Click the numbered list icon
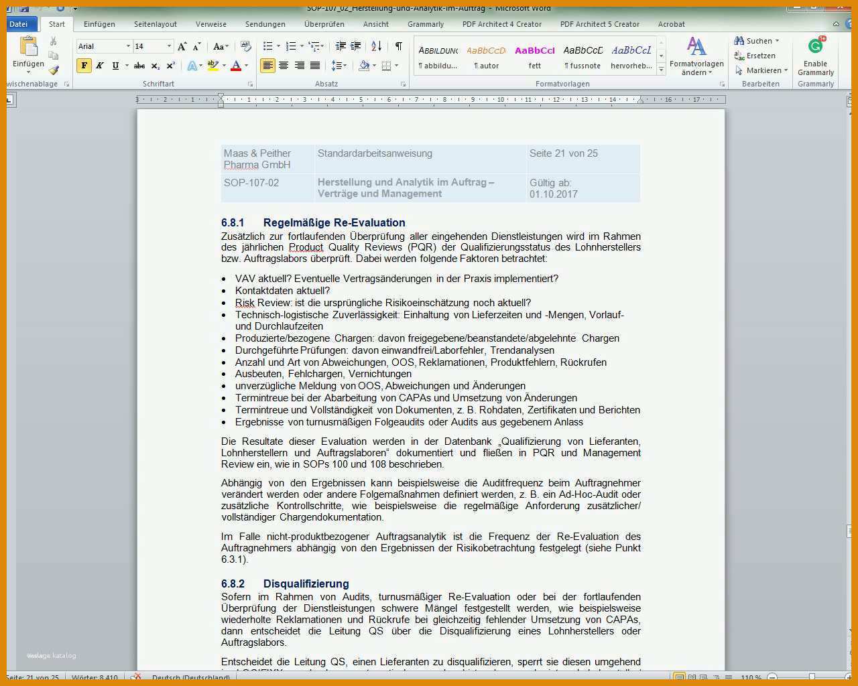 pos(291,46)
